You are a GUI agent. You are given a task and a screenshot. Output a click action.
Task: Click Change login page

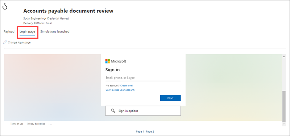(x=19, y=42)
